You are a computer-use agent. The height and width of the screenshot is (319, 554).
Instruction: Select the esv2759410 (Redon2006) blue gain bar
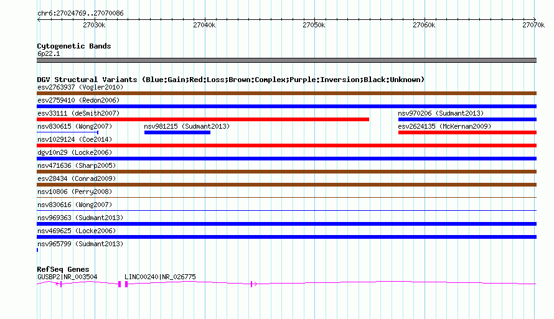[286, 106]
